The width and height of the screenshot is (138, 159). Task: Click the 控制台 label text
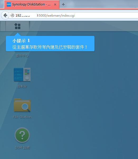22,86
